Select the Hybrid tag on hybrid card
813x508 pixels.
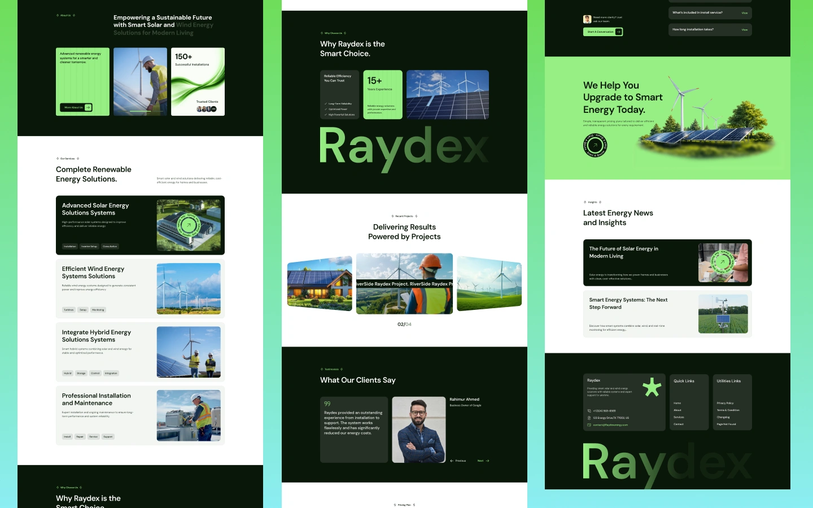click(68, 373)
